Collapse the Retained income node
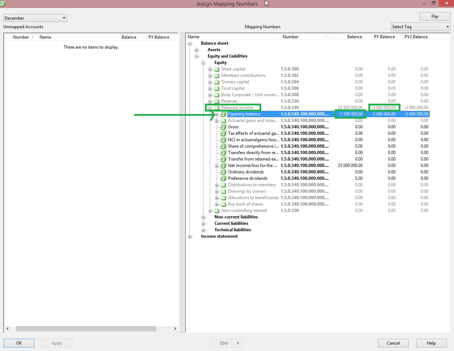 pyautogui.click(x=210, y=108)
